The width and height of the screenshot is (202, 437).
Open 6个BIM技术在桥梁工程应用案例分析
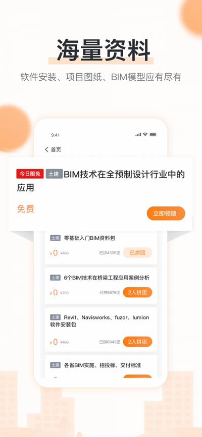107,278
